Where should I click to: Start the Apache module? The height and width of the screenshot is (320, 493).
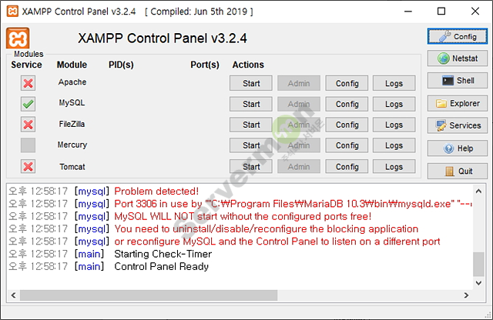(251, 83)
